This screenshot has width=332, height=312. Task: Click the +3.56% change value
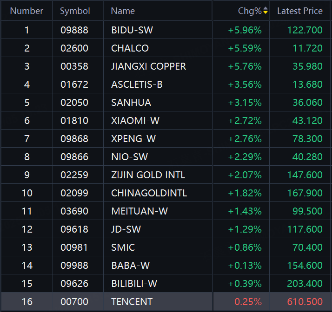pos(245,84)
